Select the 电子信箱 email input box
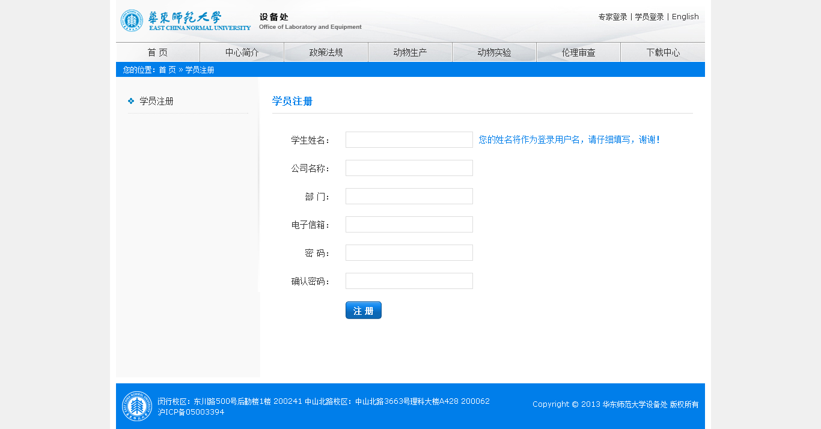Image resolution: width=821 pixels, height=429 pixels. point(409,225)
